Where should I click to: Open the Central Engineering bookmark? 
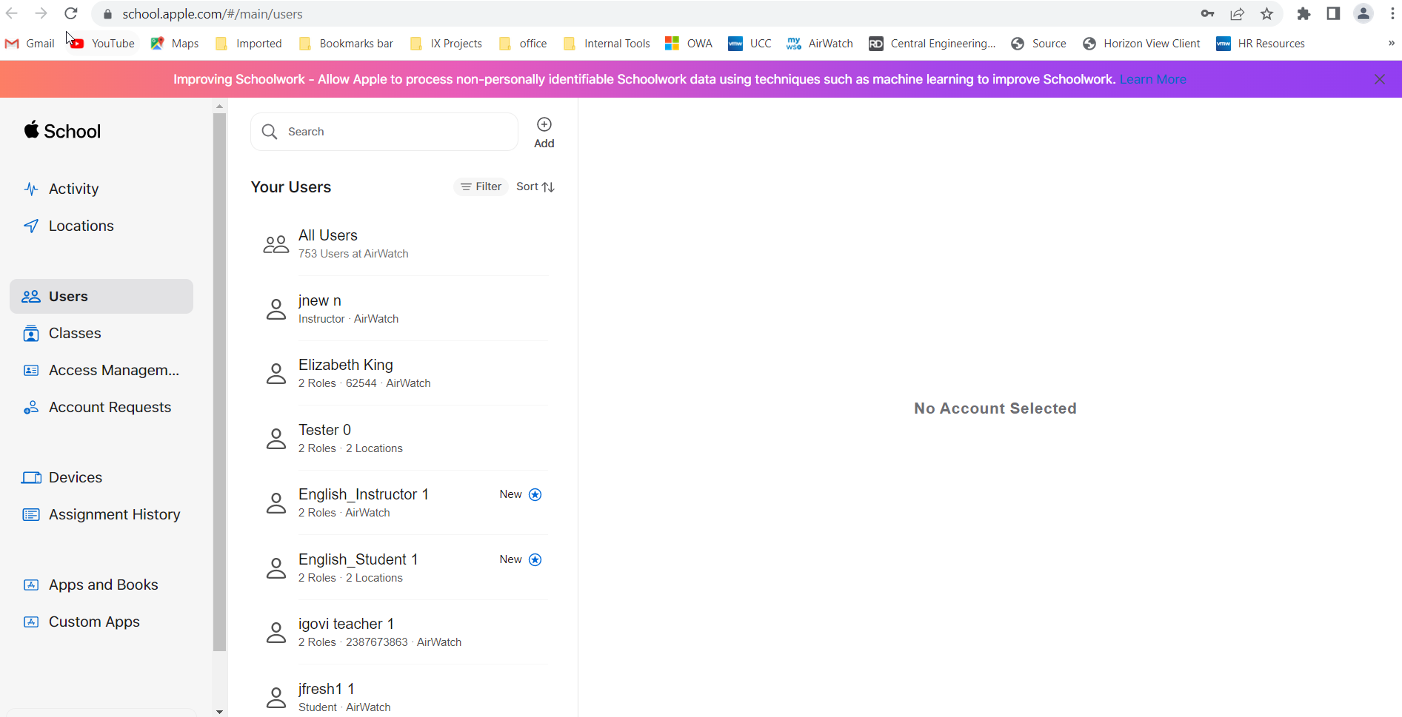[x=932, y=44]
